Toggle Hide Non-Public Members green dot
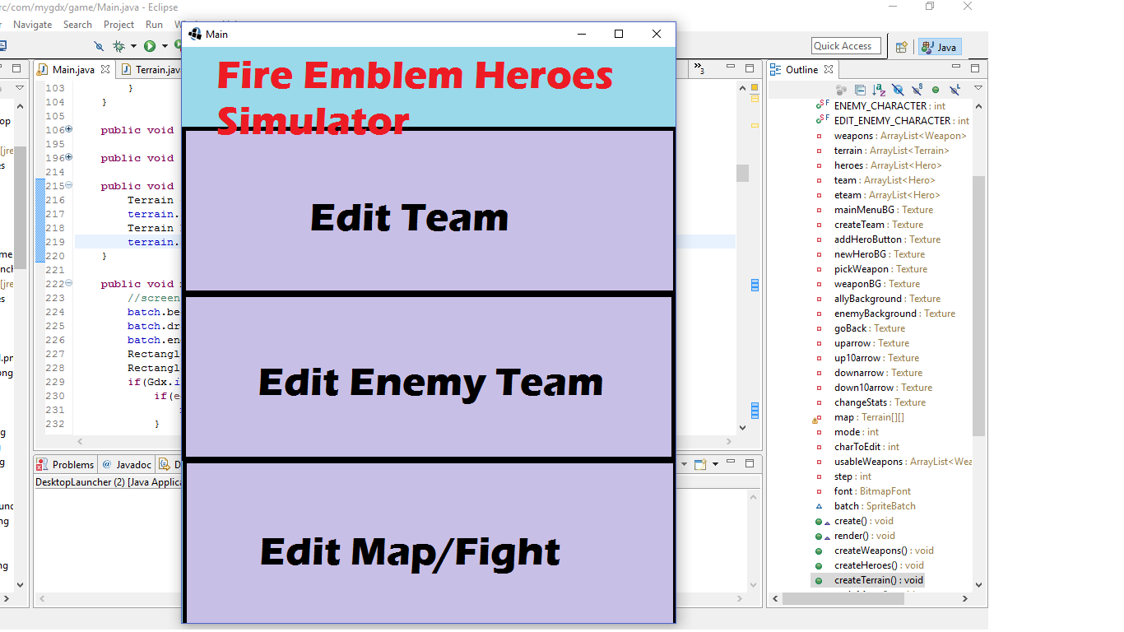The image size is (1124, 632). tap(936, 90)
